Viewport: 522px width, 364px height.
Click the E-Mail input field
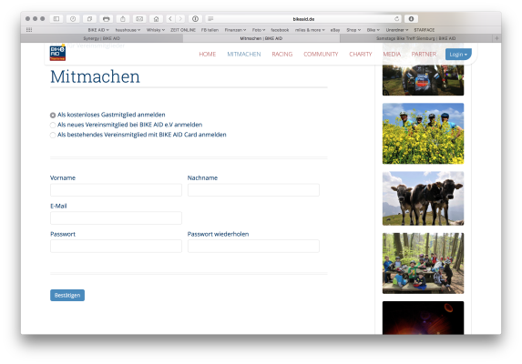click(116, 218)
